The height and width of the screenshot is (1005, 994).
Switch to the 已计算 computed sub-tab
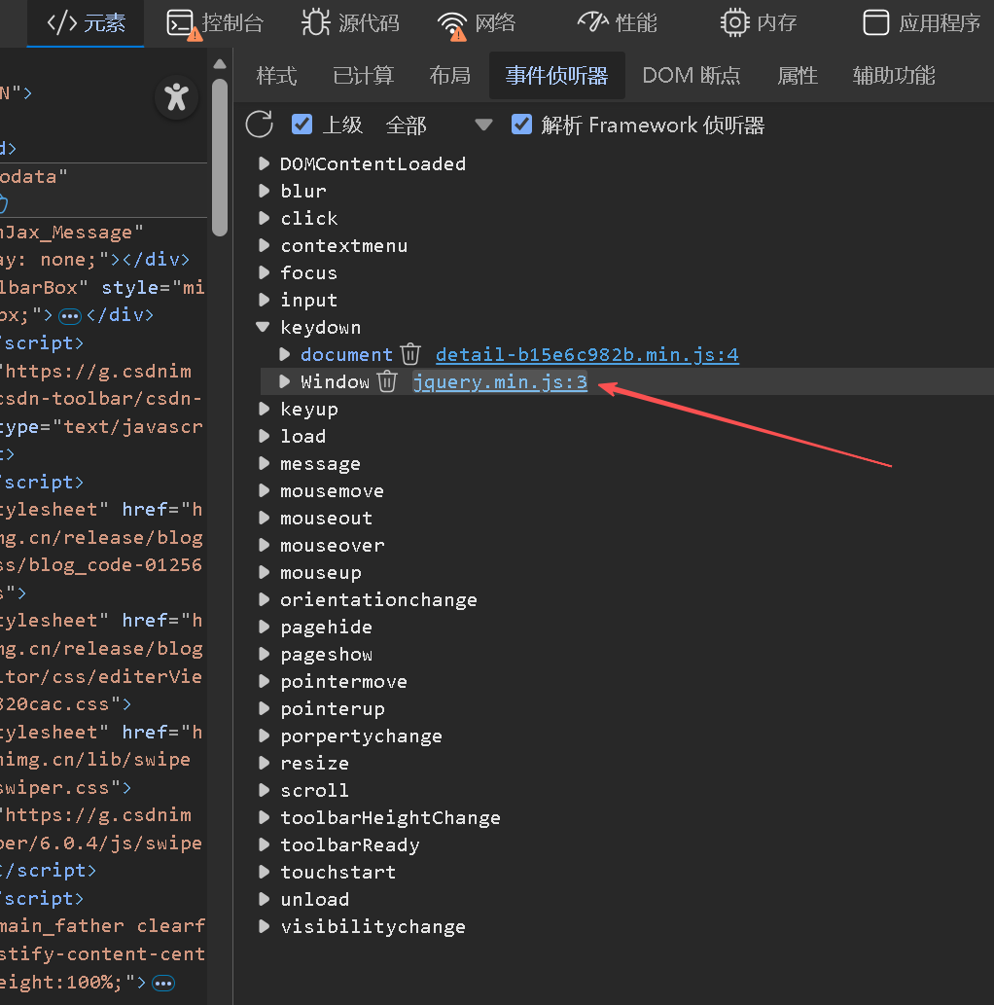click(363, 76)
